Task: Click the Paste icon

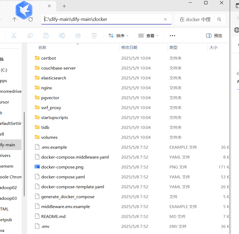Action: click(x=46, y=36)
